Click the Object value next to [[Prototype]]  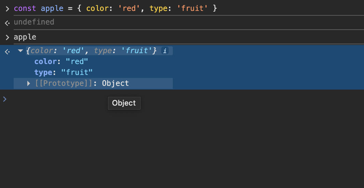coord(115,83)
